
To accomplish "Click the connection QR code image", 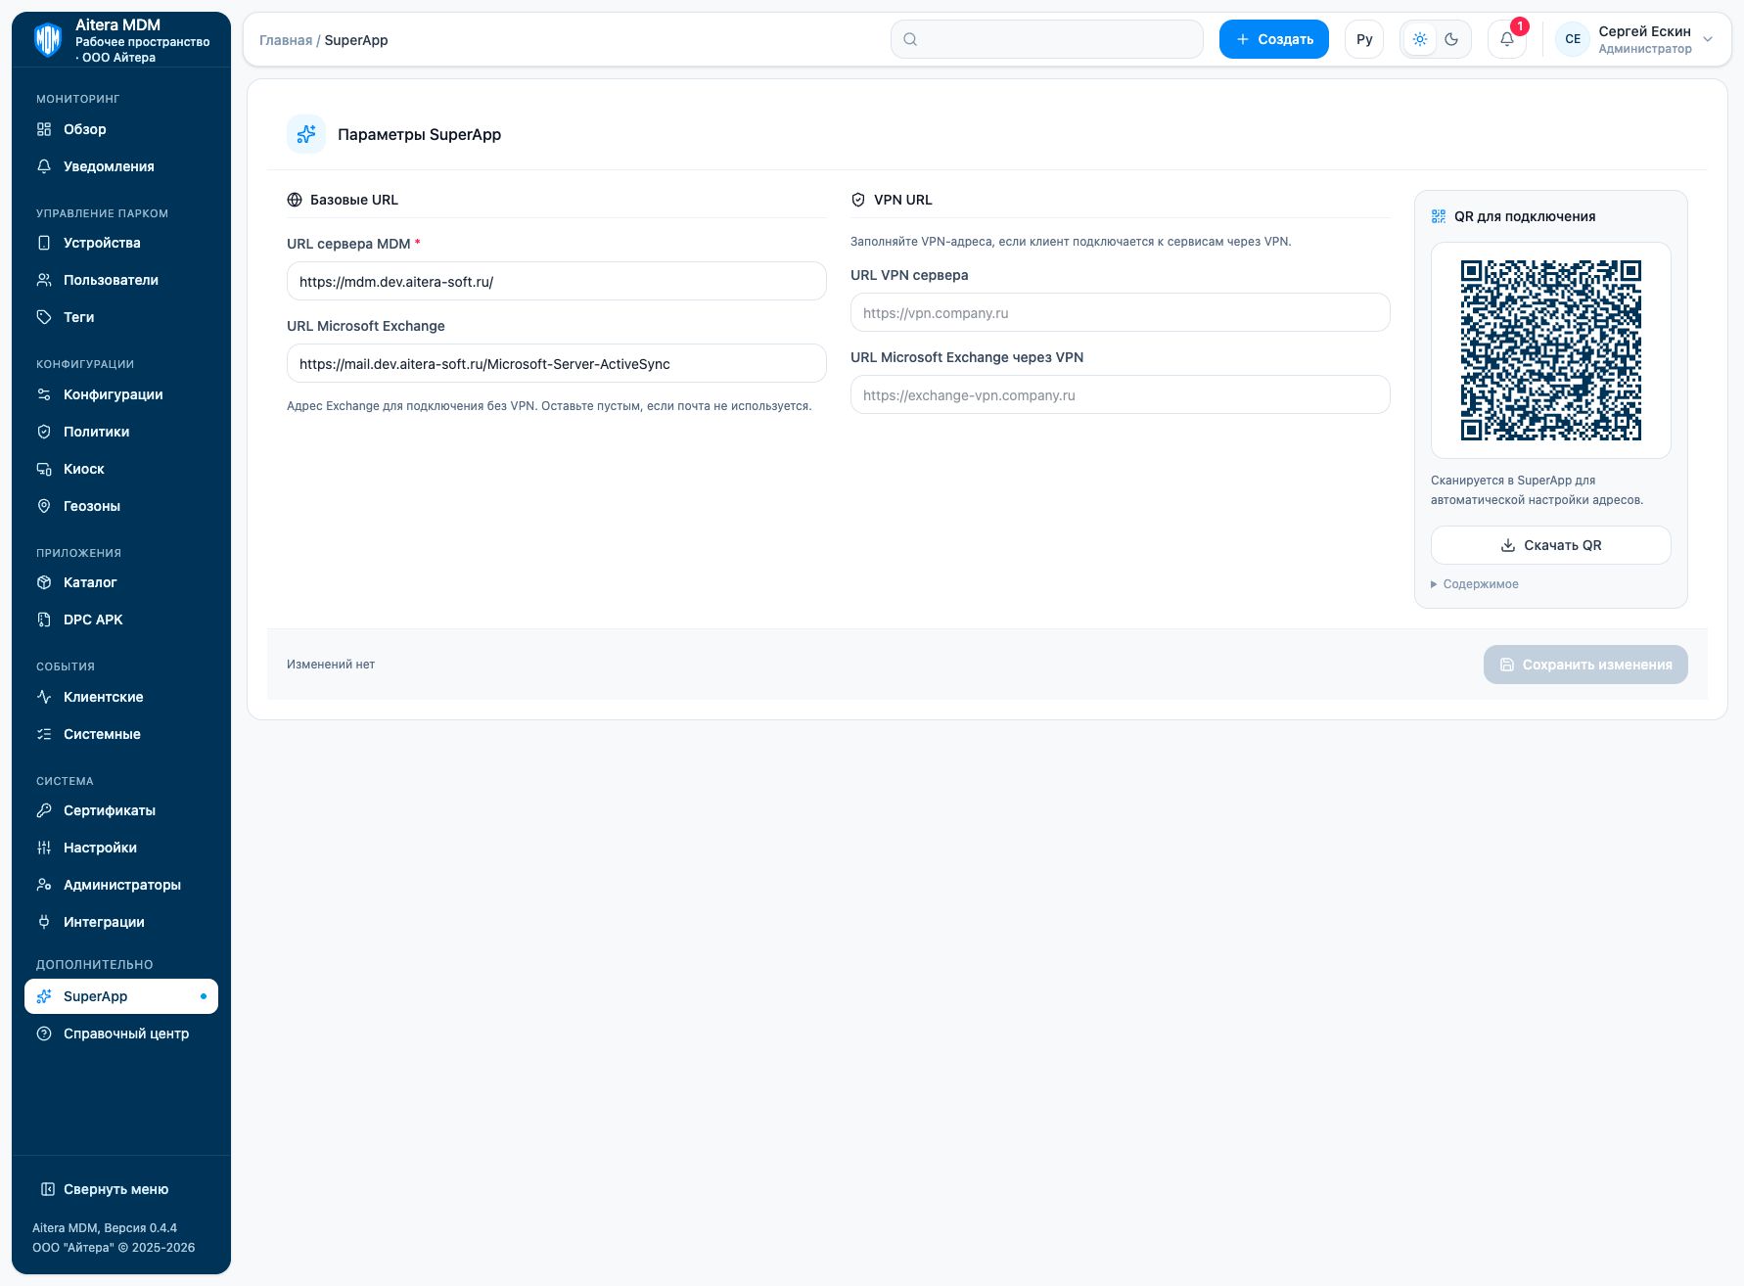I will click(x=1551, y=350).
